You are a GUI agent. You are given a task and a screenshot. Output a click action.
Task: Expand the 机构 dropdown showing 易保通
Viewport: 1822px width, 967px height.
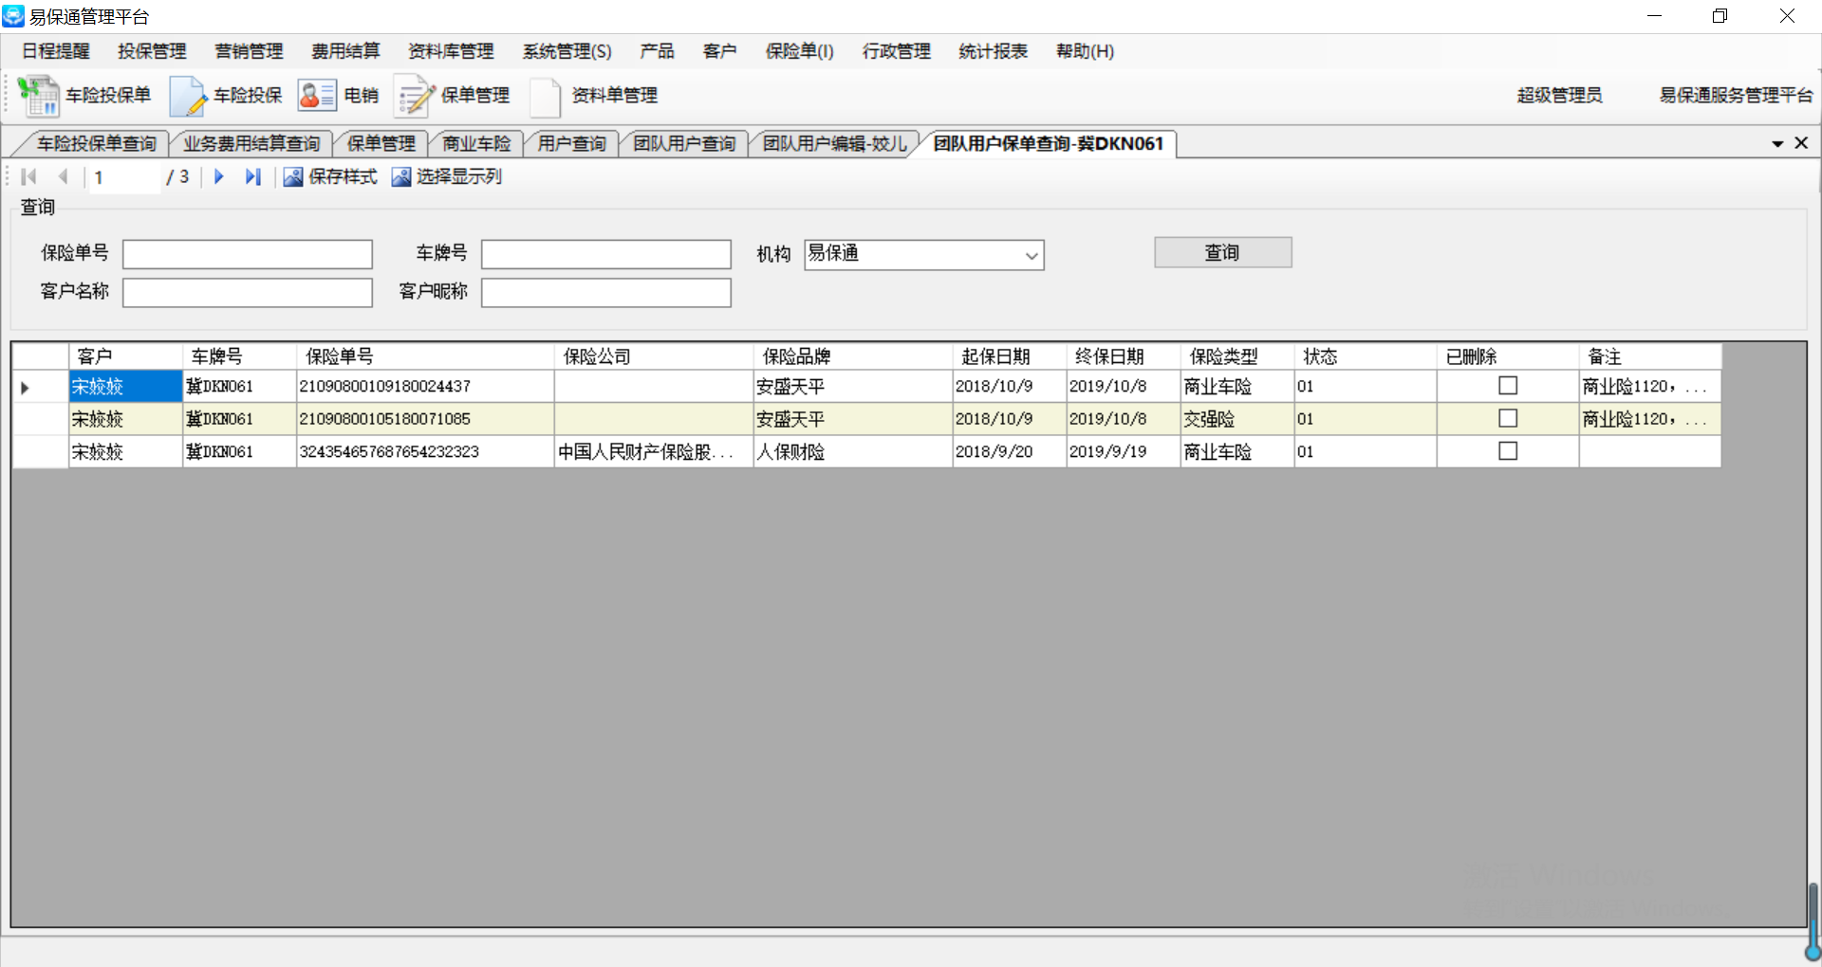pos(1031,255)
